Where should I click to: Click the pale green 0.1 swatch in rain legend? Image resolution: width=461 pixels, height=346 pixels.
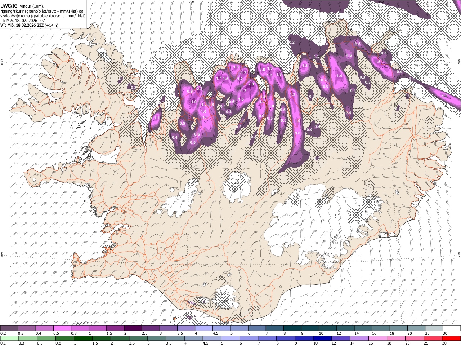9,338
